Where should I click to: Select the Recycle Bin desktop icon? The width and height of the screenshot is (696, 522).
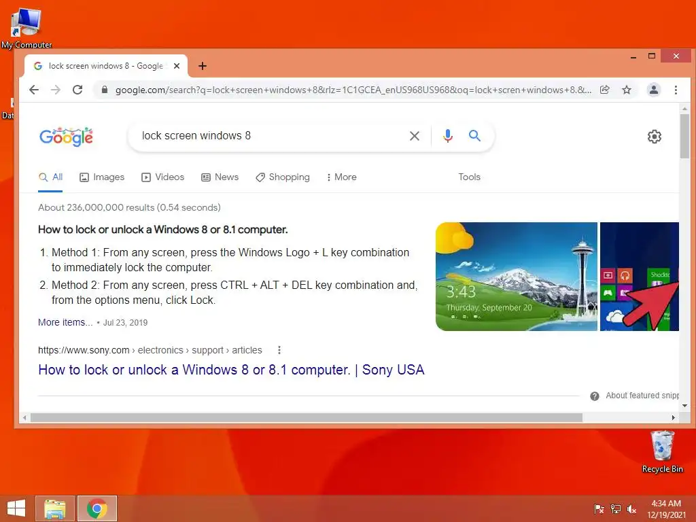[x=662, y=451]
